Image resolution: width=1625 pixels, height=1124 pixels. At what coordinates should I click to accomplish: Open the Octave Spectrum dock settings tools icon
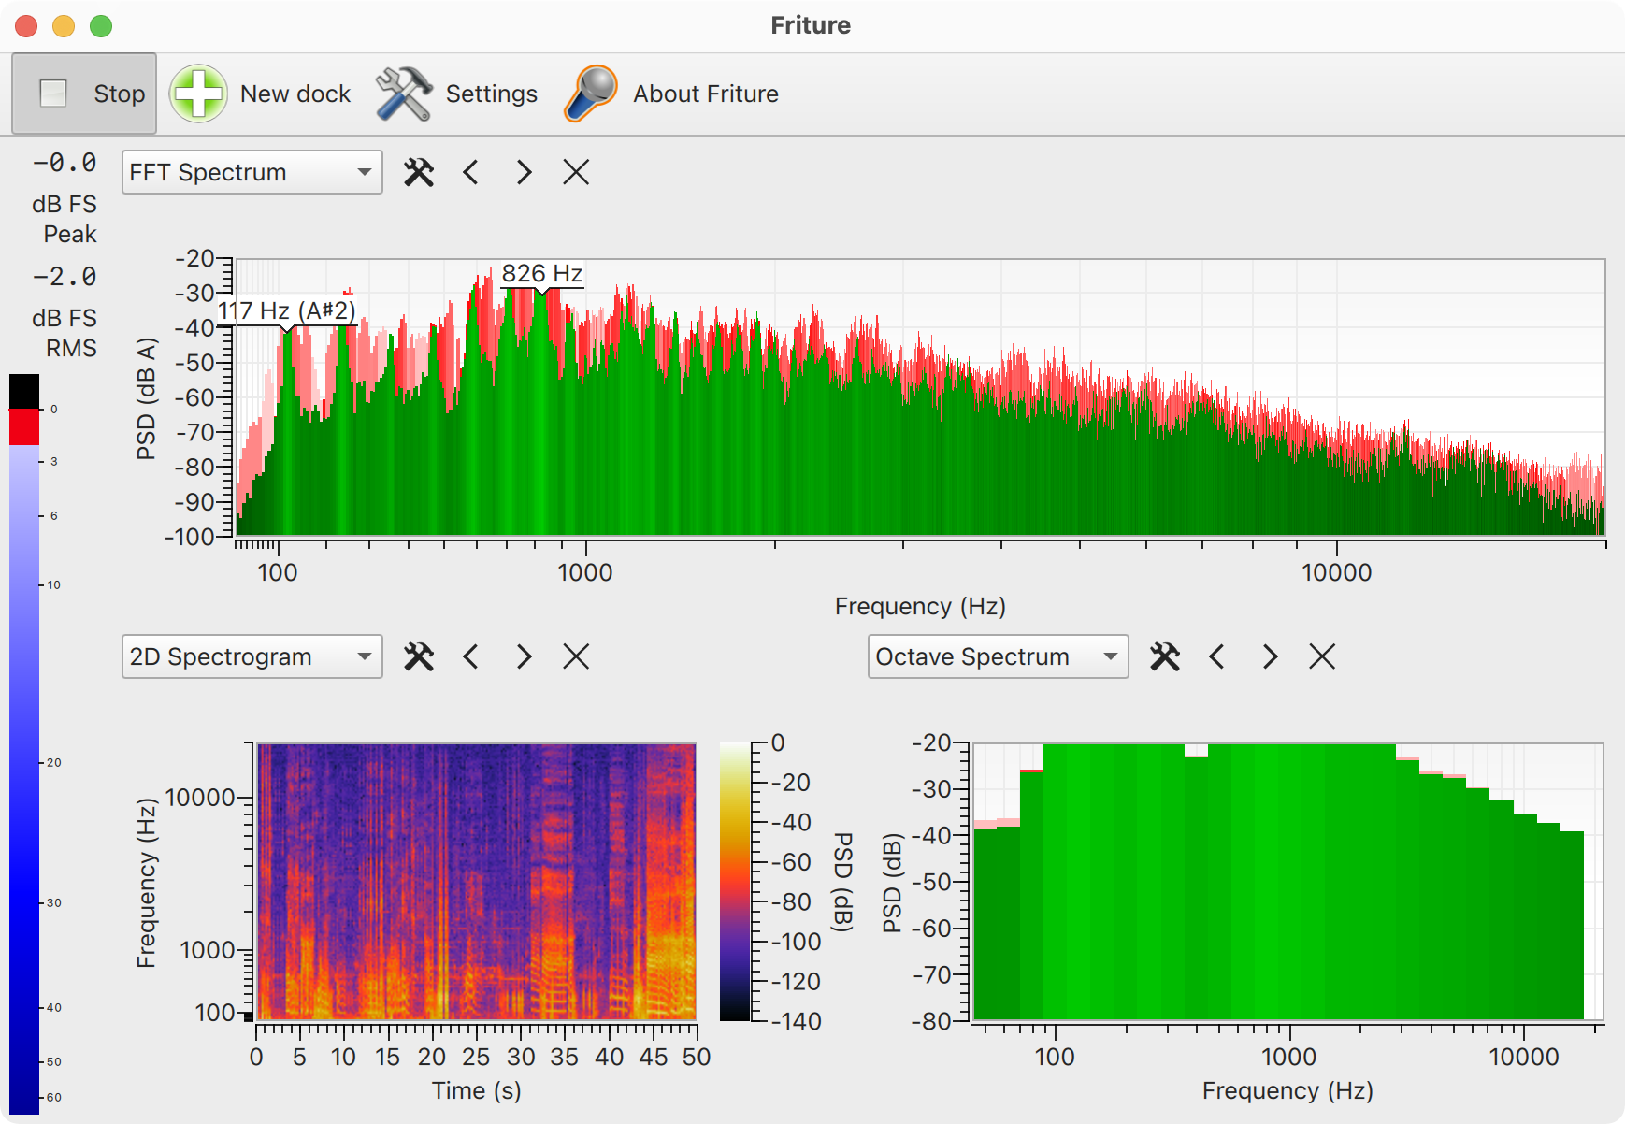point(1165,656)
